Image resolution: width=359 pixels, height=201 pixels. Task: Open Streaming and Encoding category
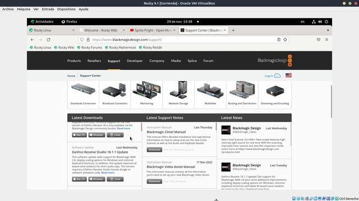coord(275,94)
